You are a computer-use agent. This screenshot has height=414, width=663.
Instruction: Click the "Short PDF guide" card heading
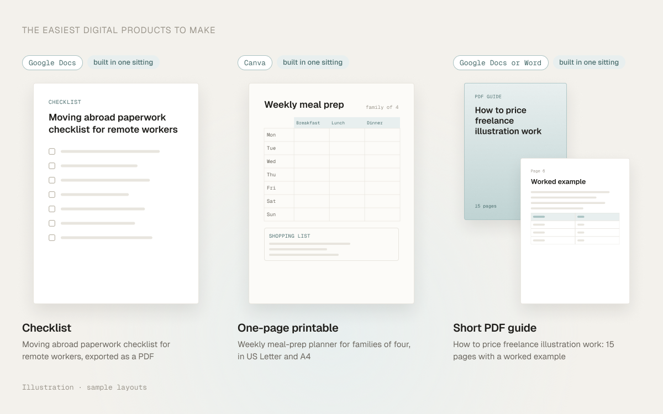click(x=495, y=328)
